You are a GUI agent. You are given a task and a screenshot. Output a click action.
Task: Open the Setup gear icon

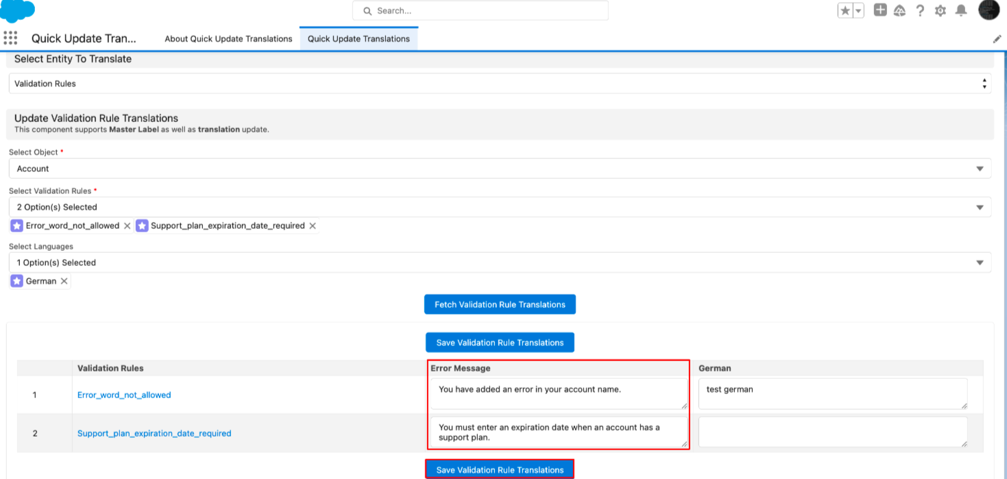(941, 10)
